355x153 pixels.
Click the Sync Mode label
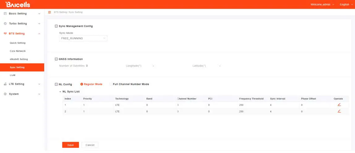pyautogui.click(x=66, y=33)
